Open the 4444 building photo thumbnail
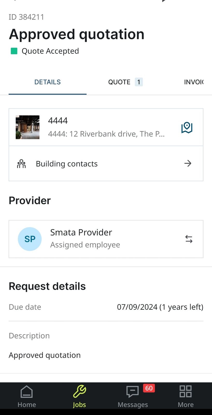This screenshot has height=415, width=212. pos(27,127)
